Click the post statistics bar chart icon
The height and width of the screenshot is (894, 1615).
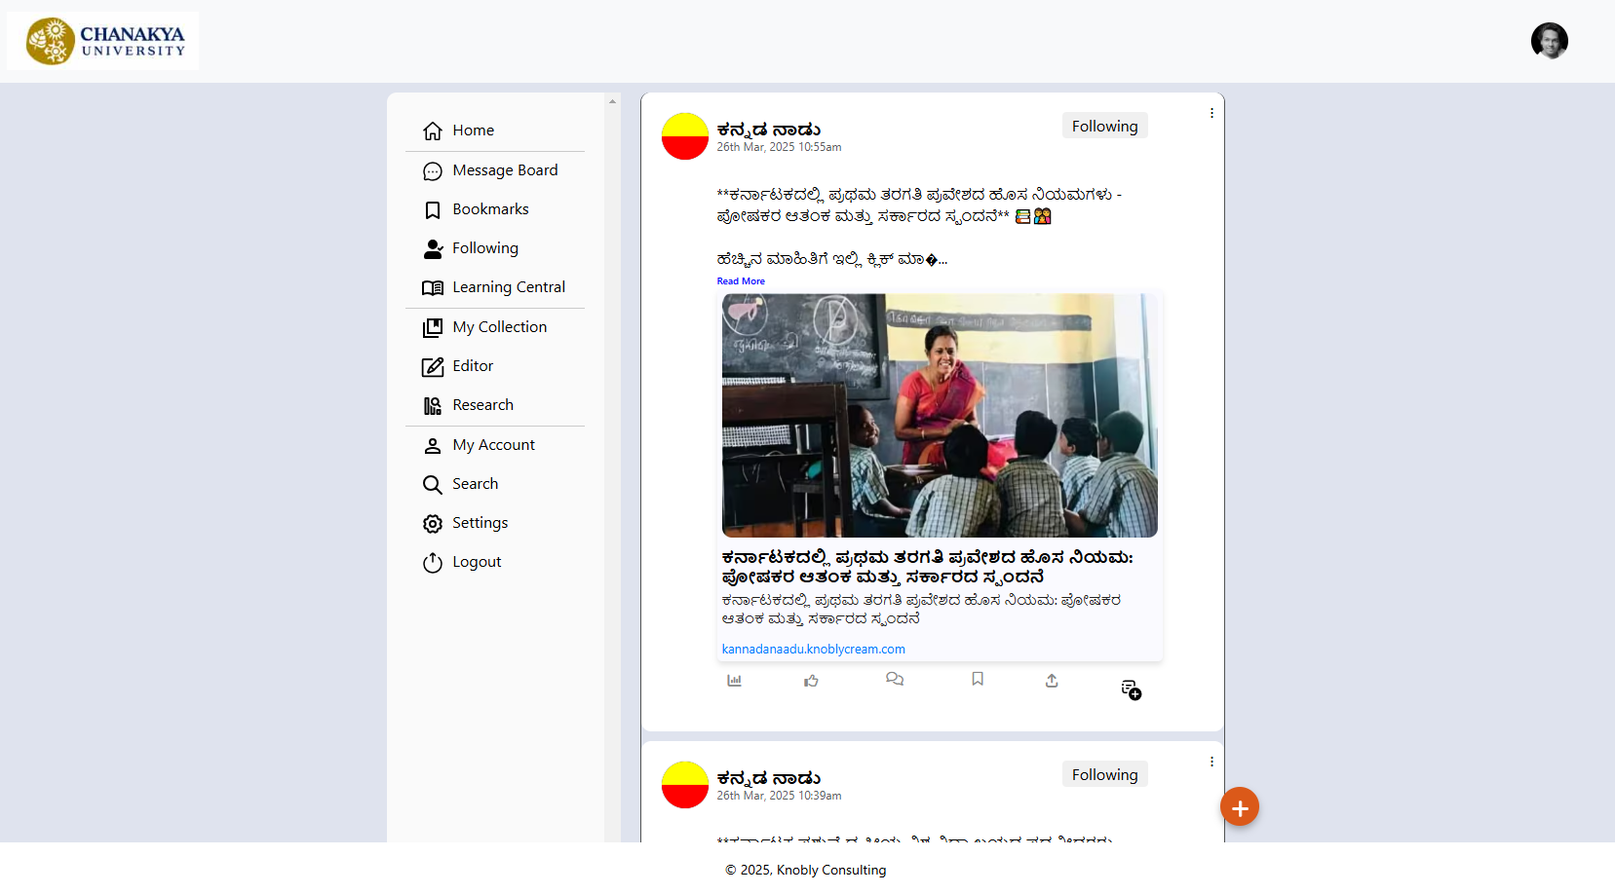tap(734, 681)
